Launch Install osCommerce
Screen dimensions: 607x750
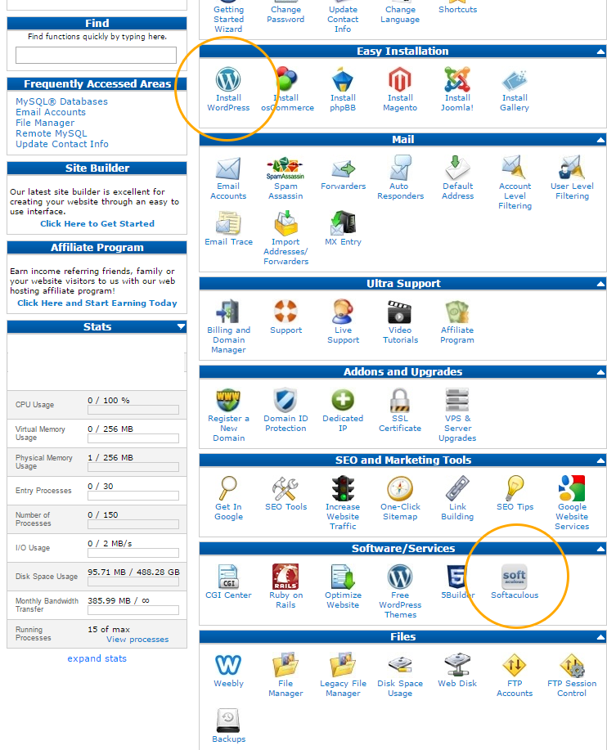point(286,79)
